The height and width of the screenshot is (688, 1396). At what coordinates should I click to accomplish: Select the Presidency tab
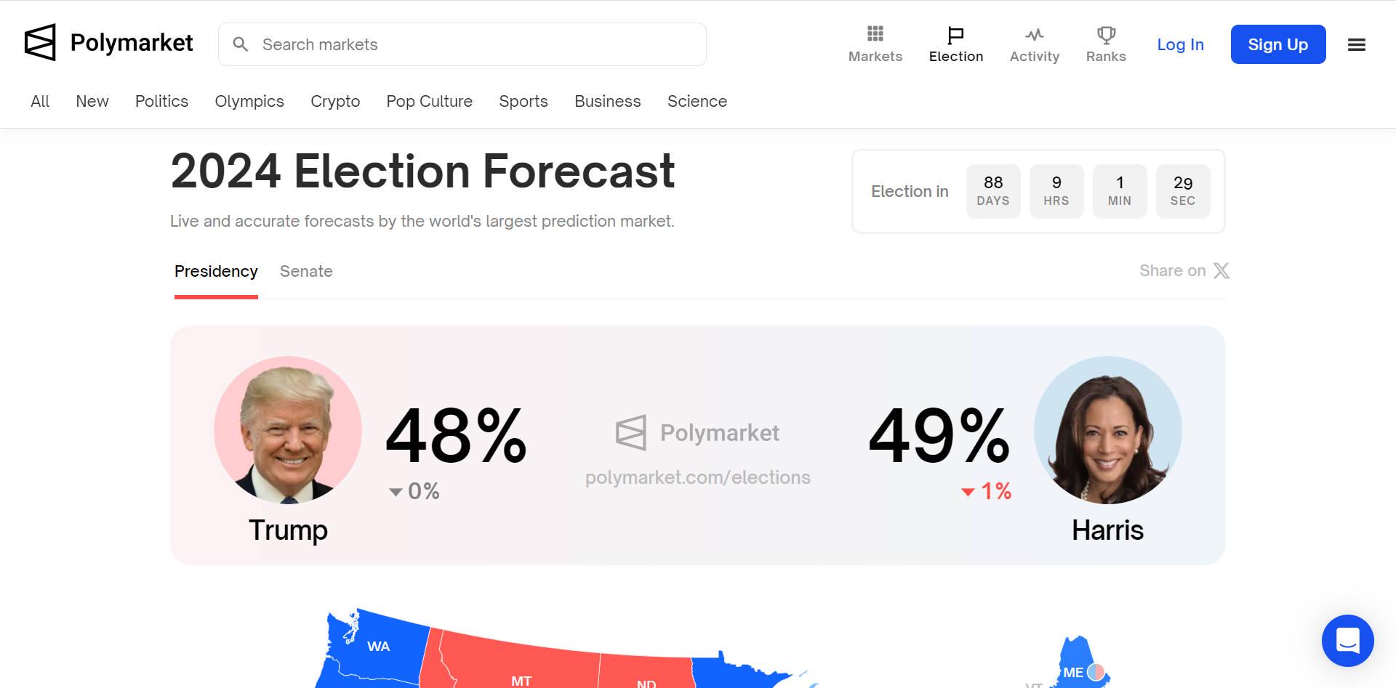(x=216, y=272)
